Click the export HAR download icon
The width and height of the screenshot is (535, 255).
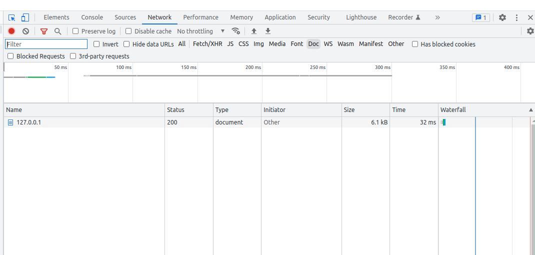(268, 31)
